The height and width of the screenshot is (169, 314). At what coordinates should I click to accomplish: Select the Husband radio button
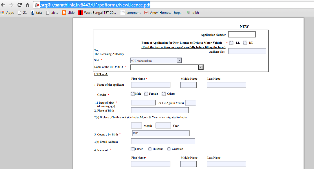(x=150, y=149)
